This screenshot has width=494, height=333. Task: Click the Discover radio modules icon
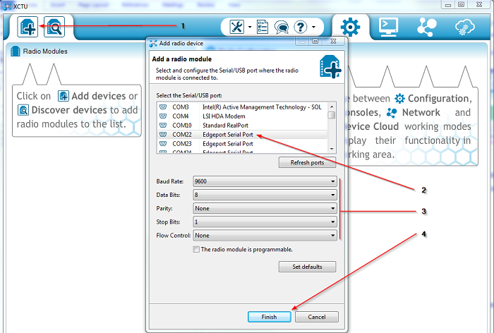(x=54, y=27)
